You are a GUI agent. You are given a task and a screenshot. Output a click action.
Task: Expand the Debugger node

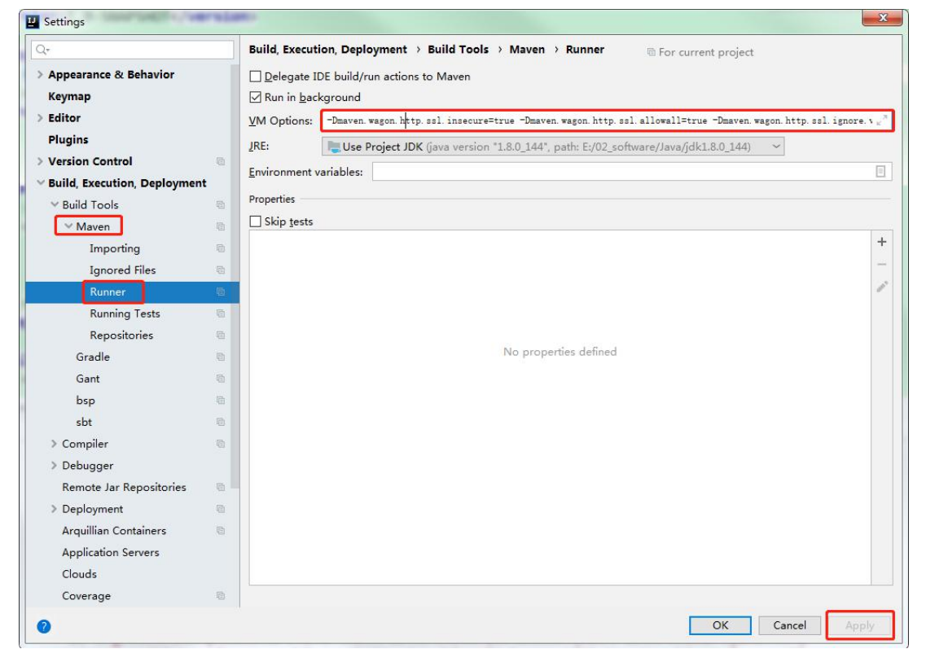pyautogui.click(x=54, y=465)
